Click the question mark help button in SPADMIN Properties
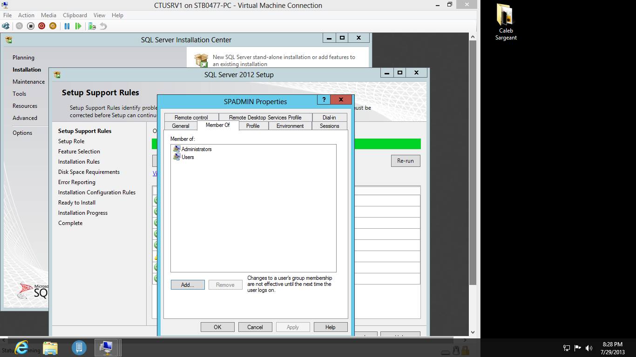 tap(324, 100)
